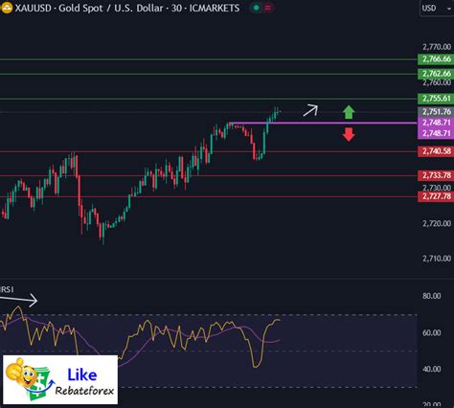
Task: Select the green up arrow drawing
Action: (x=349, y=112)
